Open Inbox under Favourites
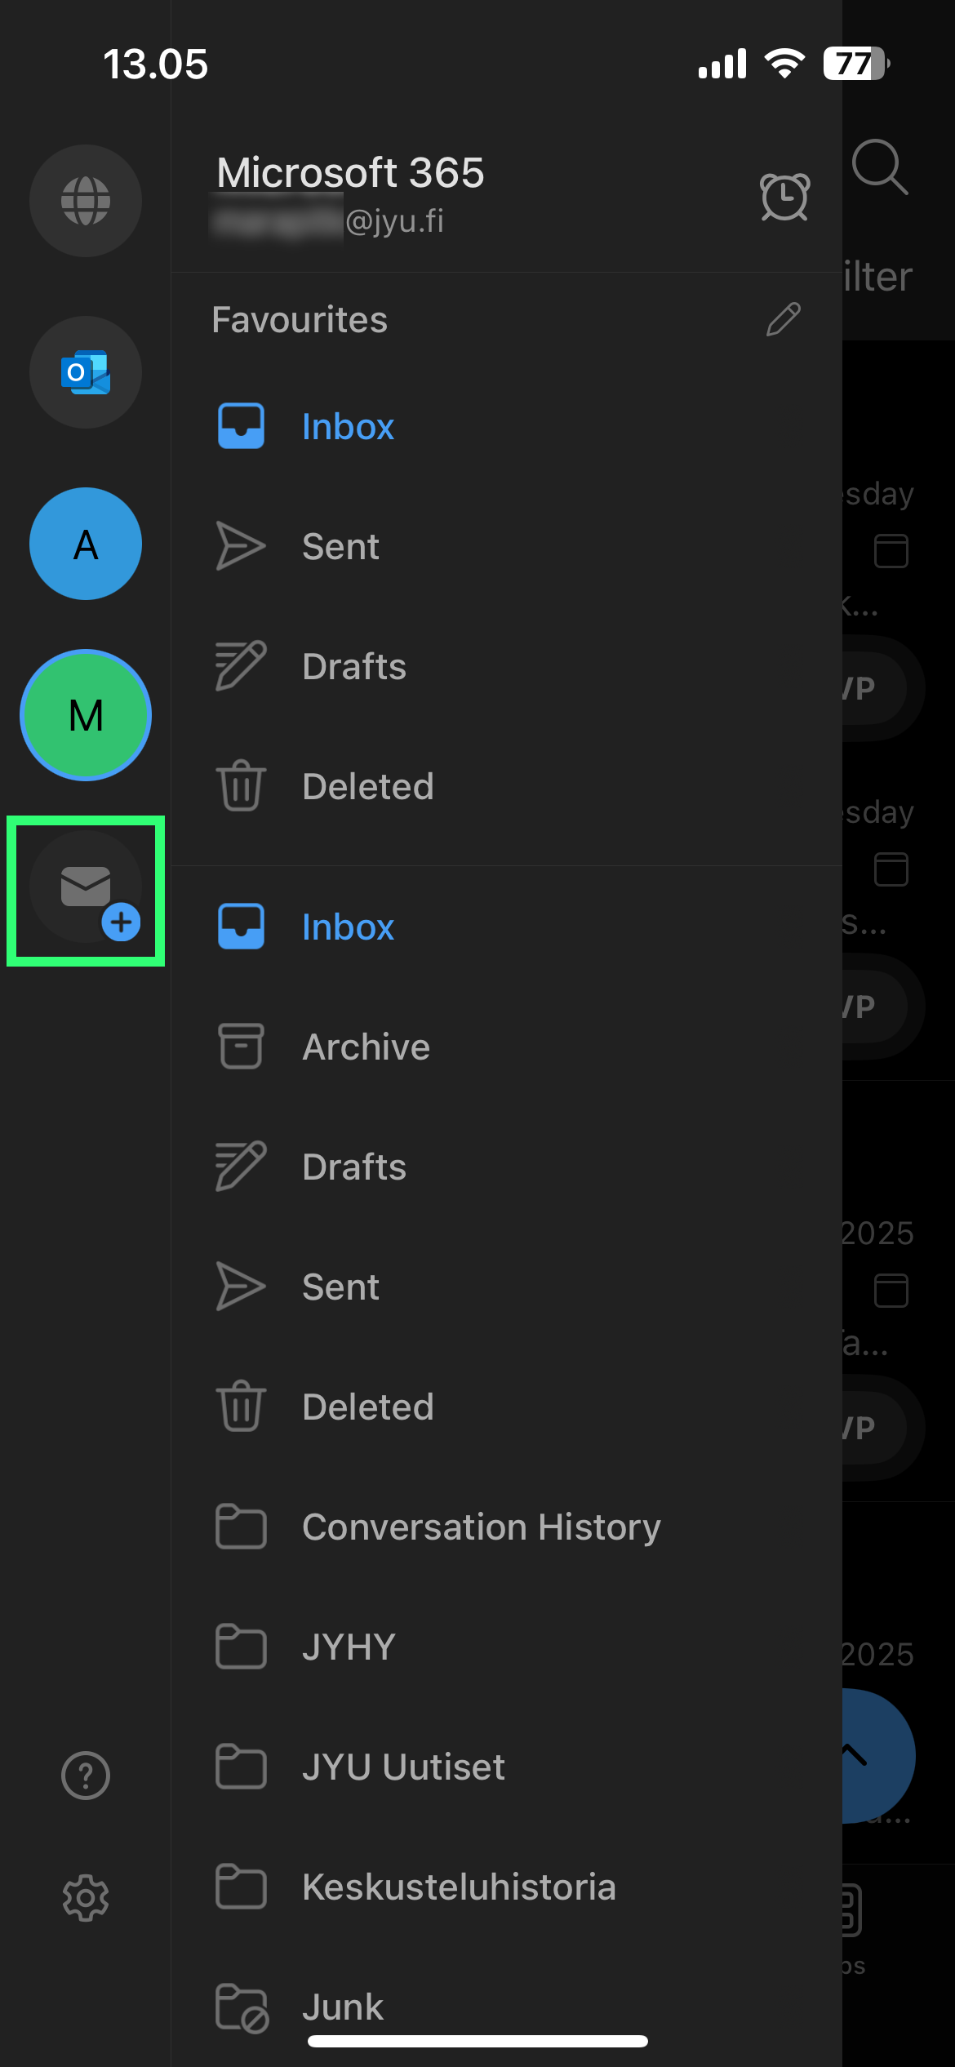955x2067 pixels. point(506,426)
